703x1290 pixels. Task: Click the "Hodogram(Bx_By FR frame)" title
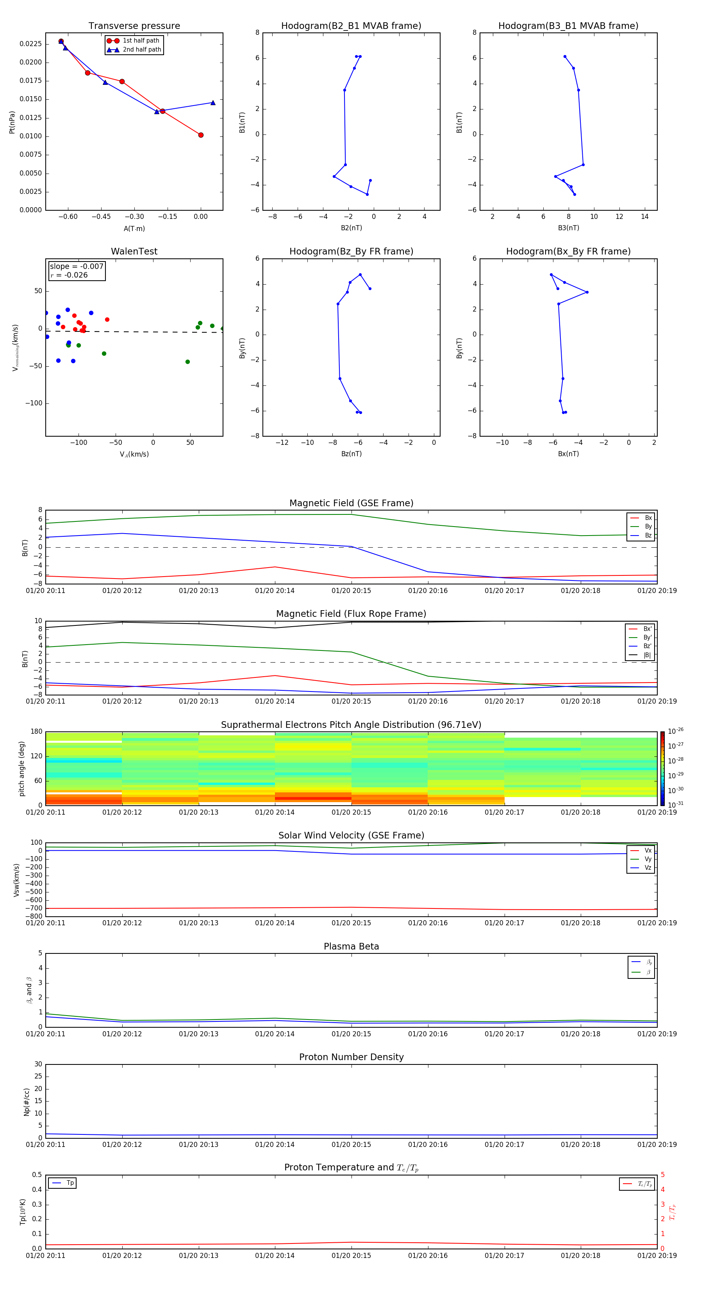pyautogui.click(x=568, y=251)
